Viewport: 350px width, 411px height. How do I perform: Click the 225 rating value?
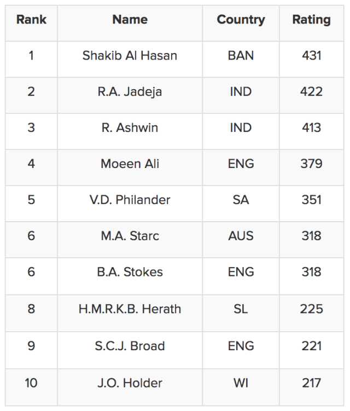(311, 309)
